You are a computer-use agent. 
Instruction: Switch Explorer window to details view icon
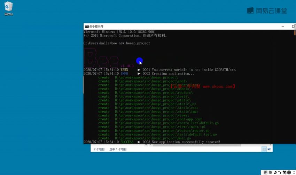click(x=264, y=149)
